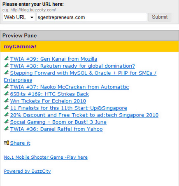Image resolution: width=179 pixels, height=186 pixels.
Task: Click pencil icon beside TWIA #36 entry
Action: (x=6, y=129)
